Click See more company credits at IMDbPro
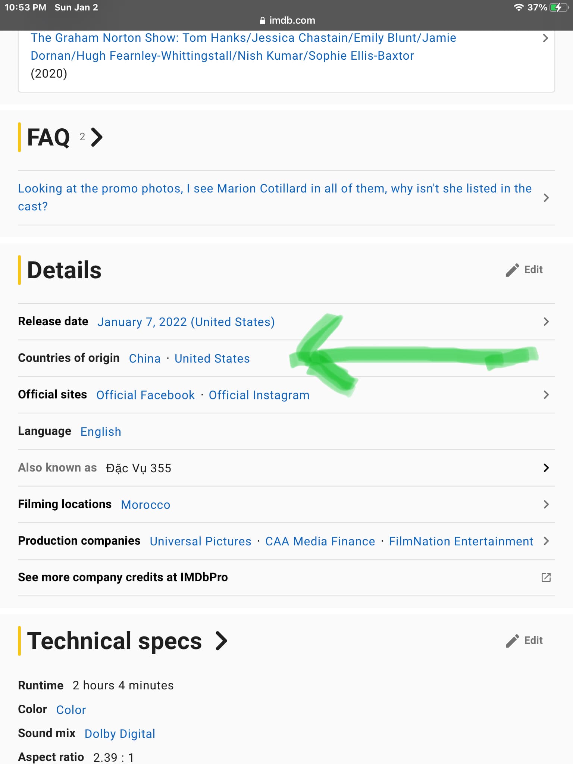The height and width of the screenshot is (764, 573). (123, 577)
